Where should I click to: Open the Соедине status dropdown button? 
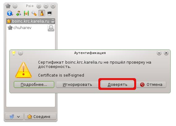(40, 117)
